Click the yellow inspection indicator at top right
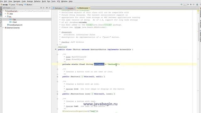This screenshot has height=113, width=201. [x=198, y=11]
